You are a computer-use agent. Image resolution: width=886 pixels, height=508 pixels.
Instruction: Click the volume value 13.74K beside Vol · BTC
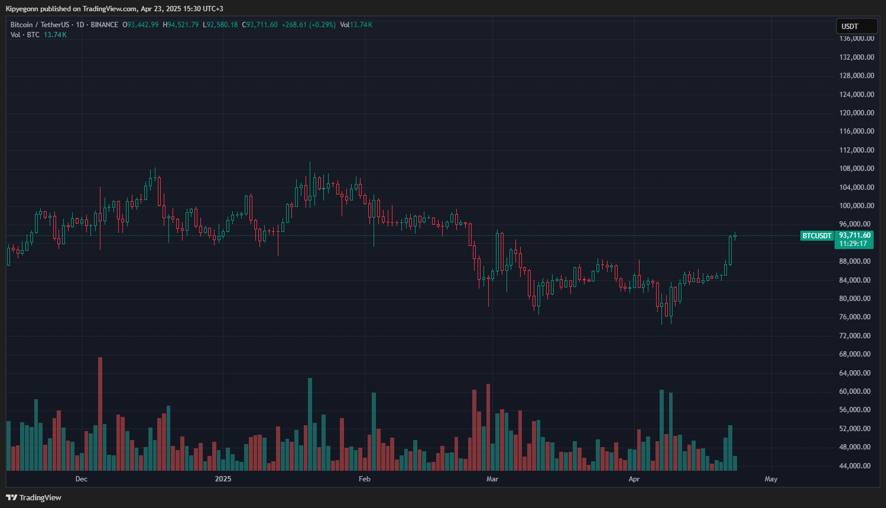point(55,35)
